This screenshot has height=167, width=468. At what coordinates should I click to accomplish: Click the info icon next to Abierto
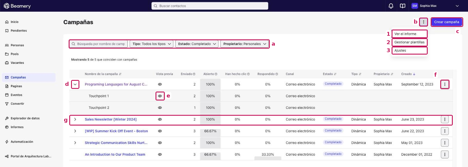click(216, 74)
